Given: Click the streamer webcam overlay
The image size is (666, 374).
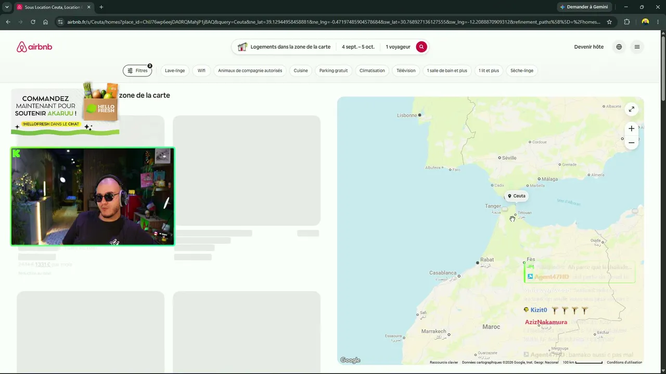Looking at the screenshot, I should coord(93,196).
